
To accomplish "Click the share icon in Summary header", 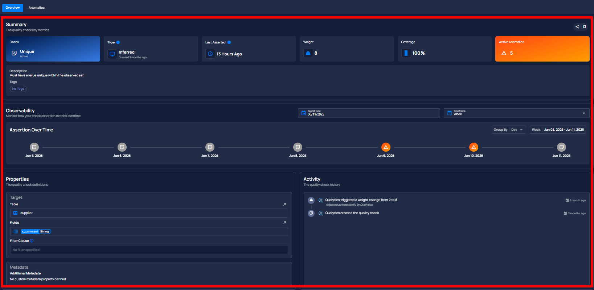I will point(577,27).
